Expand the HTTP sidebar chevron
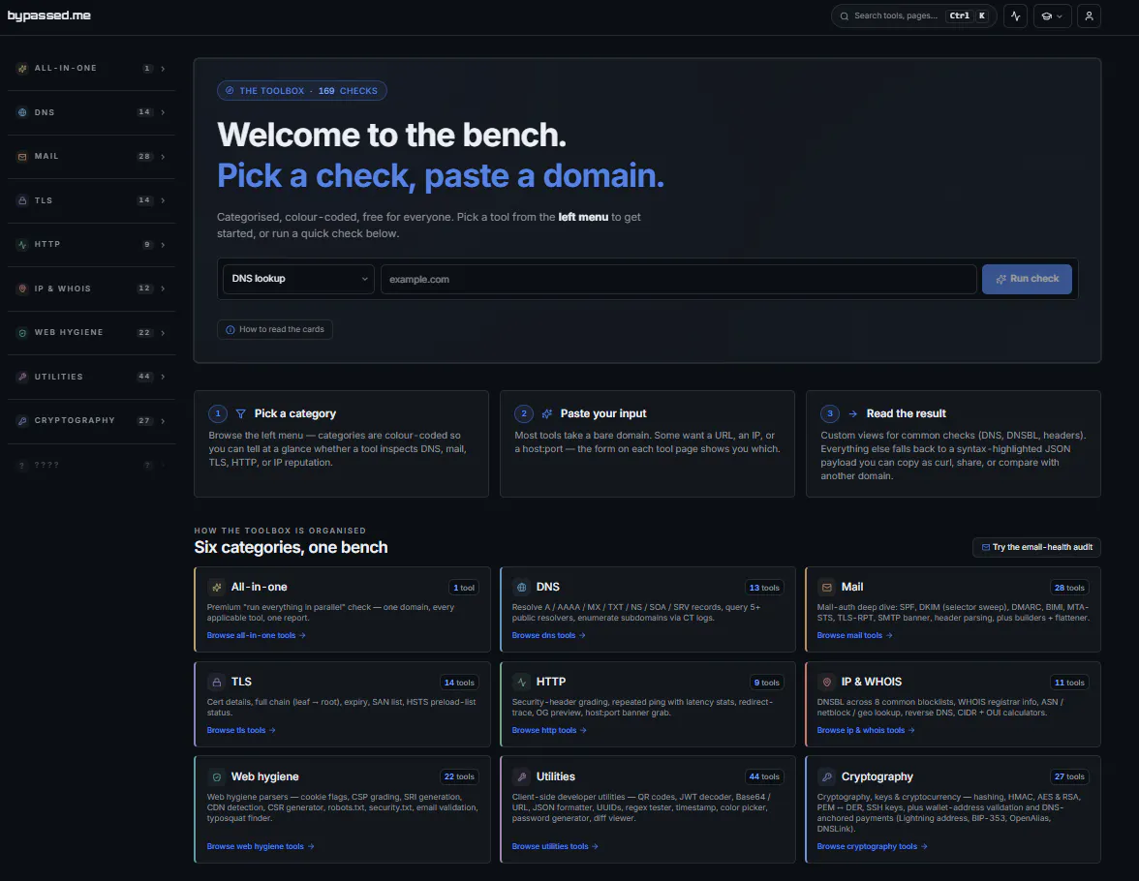 [163, 245]
